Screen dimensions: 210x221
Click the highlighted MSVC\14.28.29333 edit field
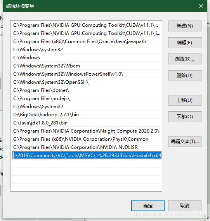[87, 155]
